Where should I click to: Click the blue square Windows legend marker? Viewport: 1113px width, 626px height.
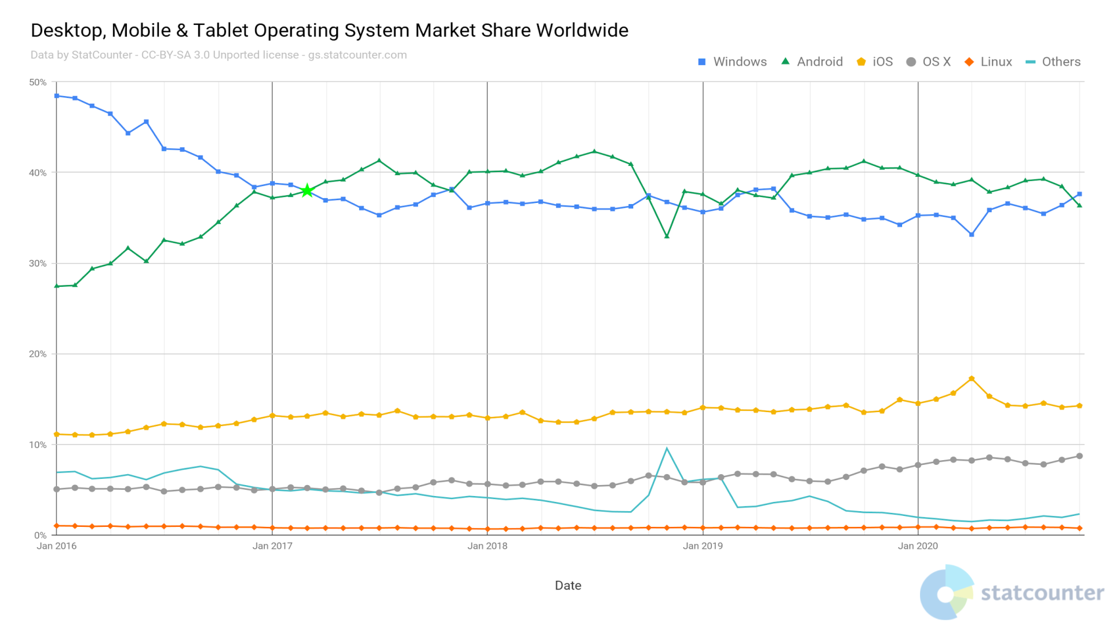tap(701, 61)
